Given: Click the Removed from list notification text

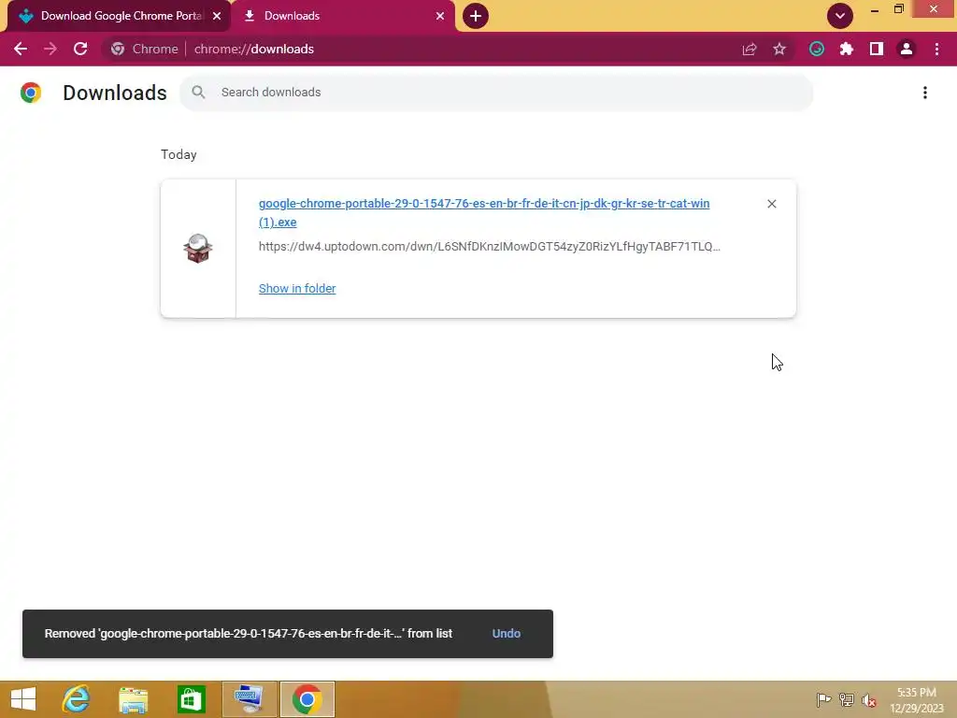Looking at the screenshot, I should [x=249, y=634].
